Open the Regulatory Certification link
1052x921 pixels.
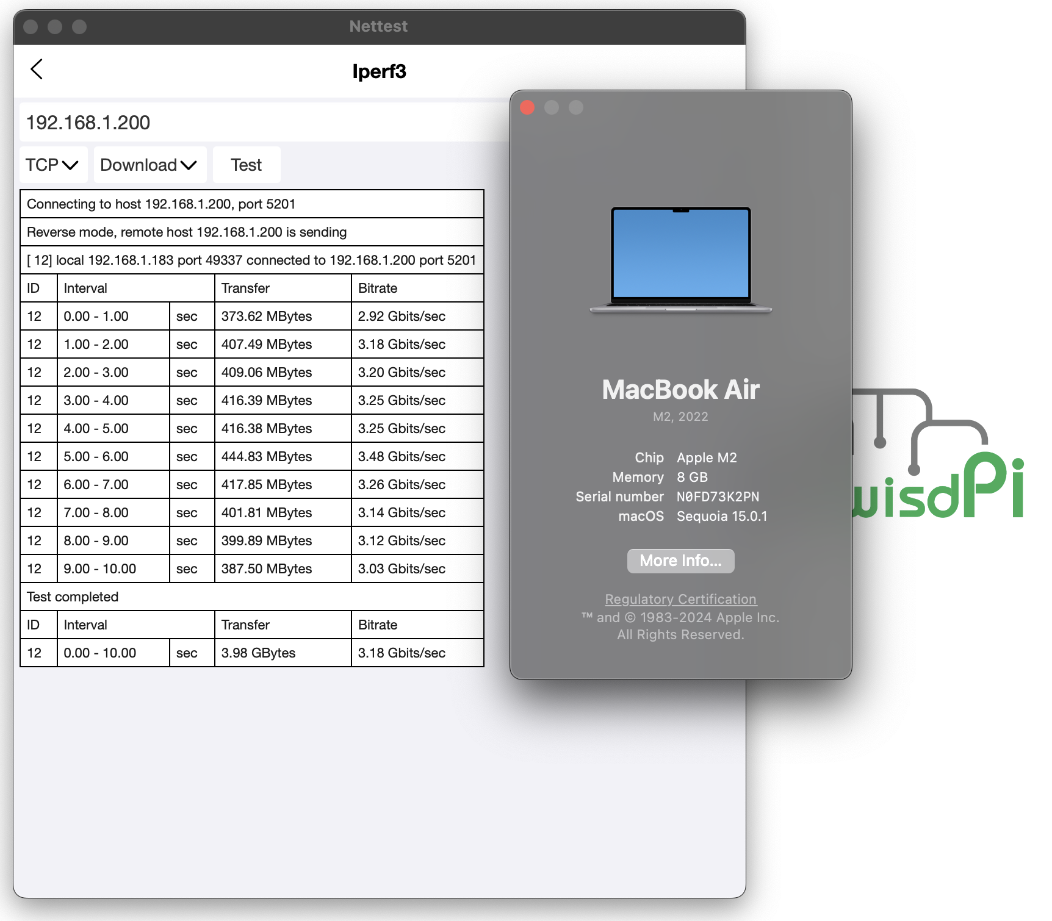pos(680,599)
